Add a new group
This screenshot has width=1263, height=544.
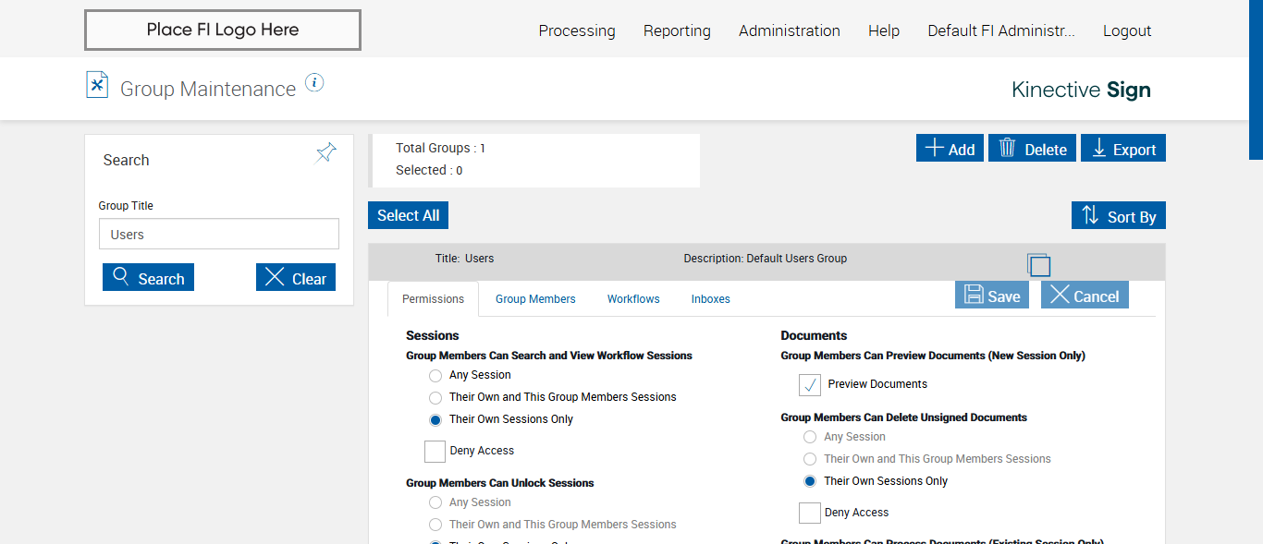[x=950, y=149]
